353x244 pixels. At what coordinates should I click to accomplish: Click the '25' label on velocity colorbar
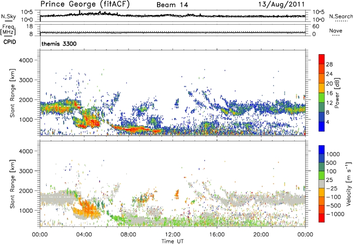[x=329, y=180]
